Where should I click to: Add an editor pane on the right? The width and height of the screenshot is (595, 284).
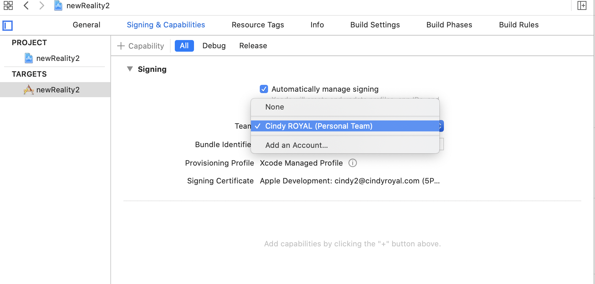(x=582, y=5)
